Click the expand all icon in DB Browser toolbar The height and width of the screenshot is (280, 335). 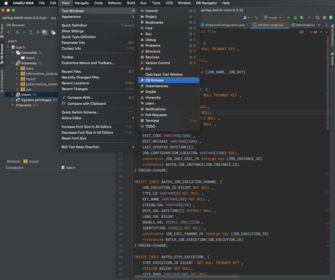point(31,32)
